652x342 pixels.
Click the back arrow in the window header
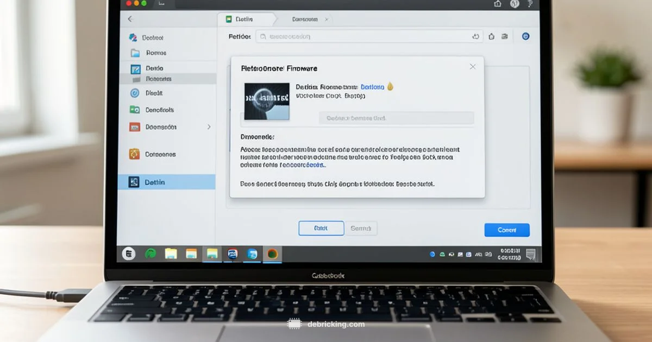[x=129, y=19]
